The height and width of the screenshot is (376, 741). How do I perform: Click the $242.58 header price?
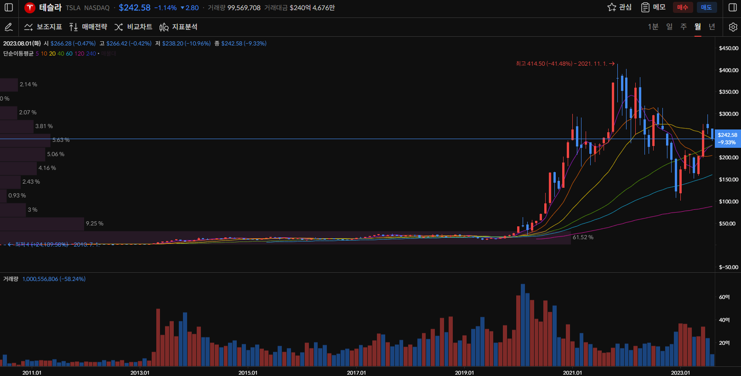(x=135, y=7)
